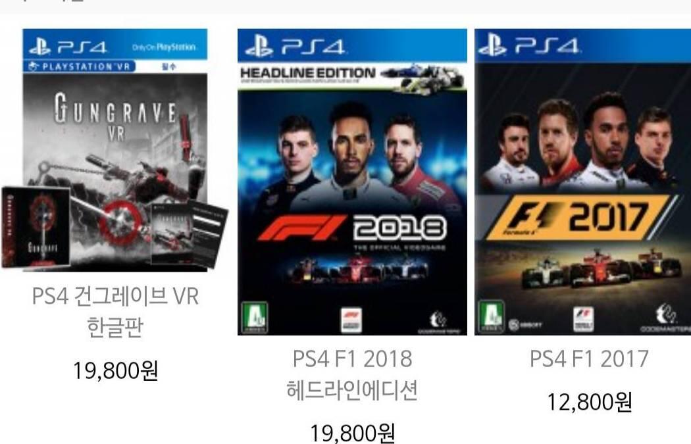
Task: Open the F1 2017 cover image
Action: (x=582, y=182)
